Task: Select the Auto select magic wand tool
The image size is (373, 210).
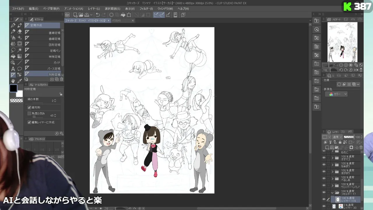Action: (20, 50)
